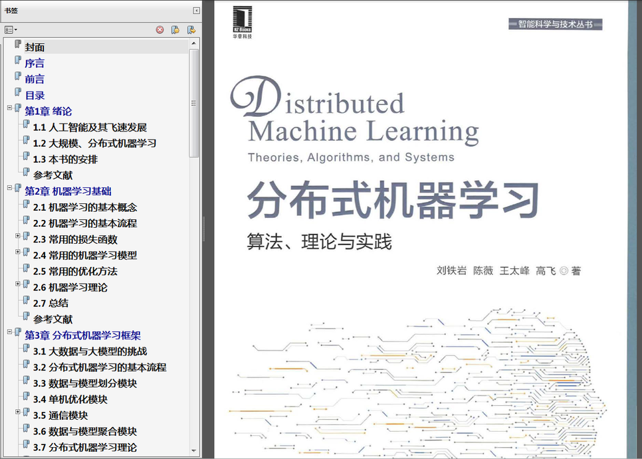642x459 pixels.
Task: Expand the 2.3 常用的损失函数 subtree
Action: 18,236
